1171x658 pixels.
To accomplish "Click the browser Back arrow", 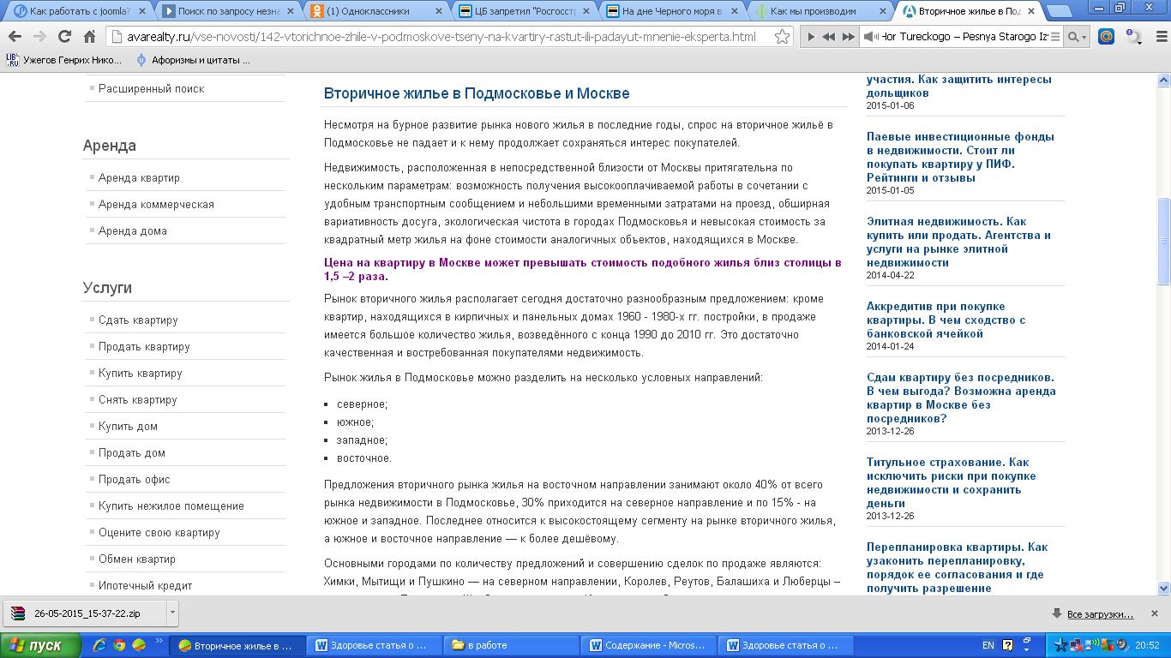I will (x=15, y=37).
